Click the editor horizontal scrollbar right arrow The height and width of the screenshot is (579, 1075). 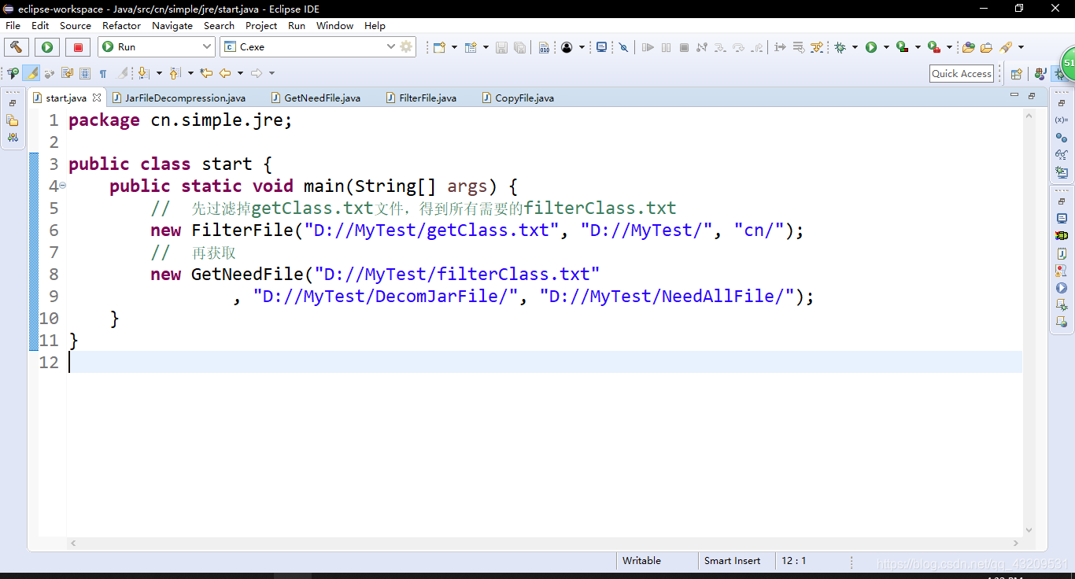pos(1016,543)
